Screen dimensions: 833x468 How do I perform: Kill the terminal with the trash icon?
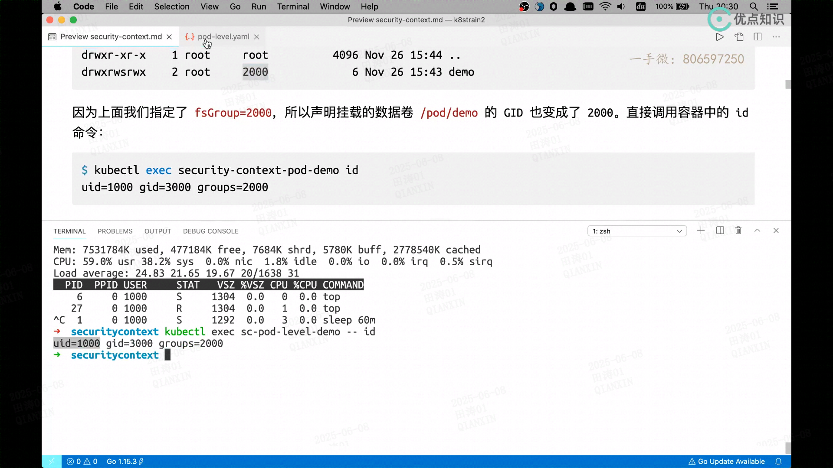738,231
